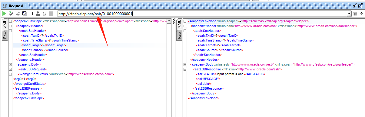
Task: Switch response pane to Raw tab
Action: pyautogui.click(x=179, y=35)
